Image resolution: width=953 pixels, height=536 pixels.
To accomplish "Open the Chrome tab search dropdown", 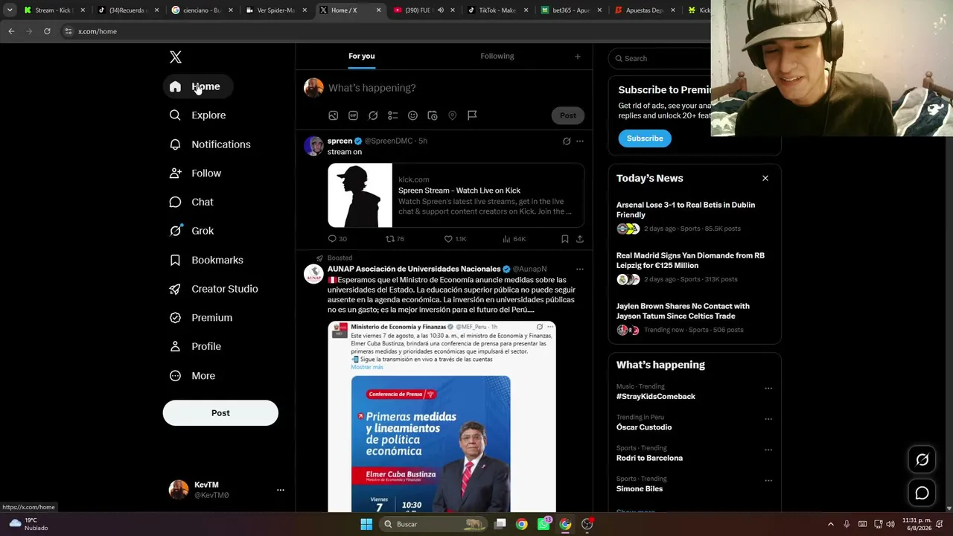I will 10,10.
